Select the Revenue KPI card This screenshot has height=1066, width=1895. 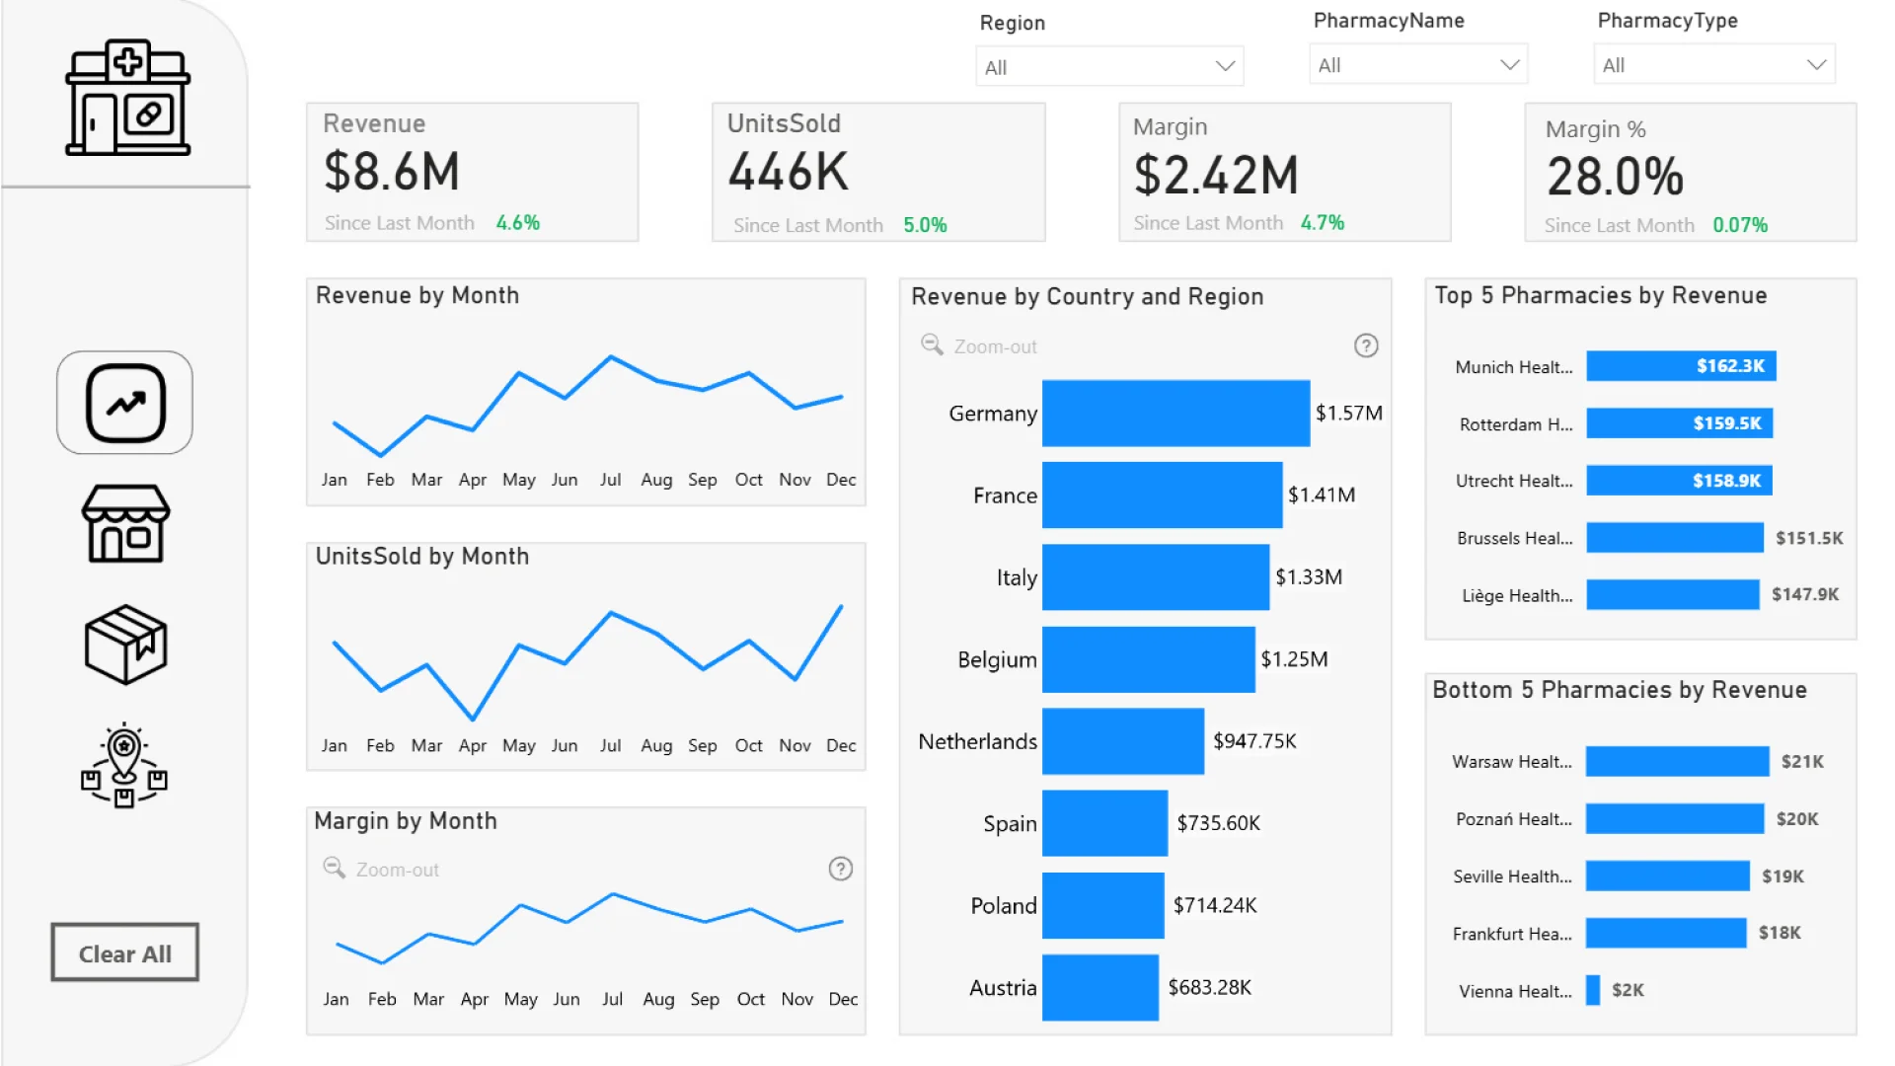tap(472, 172)
